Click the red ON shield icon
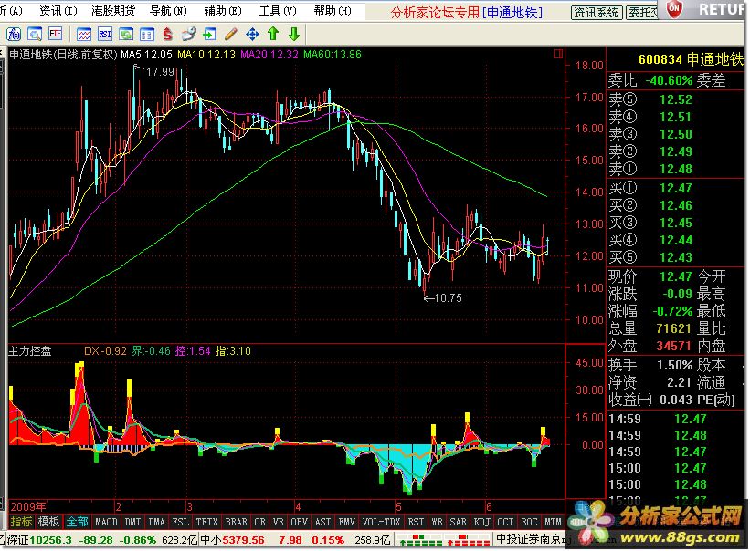 [674, 8]
